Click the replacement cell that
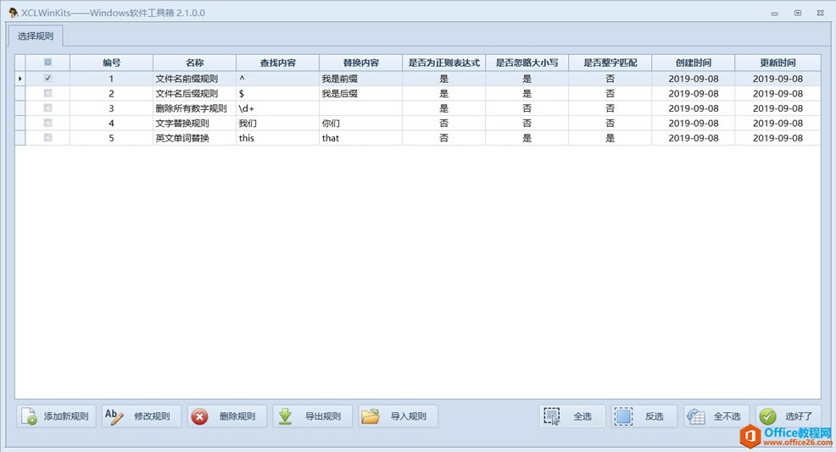This screenshot has height=452, width=836. 361,138
